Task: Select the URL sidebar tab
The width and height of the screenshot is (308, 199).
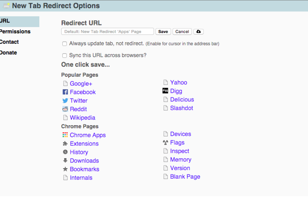Action: point(20,22)
